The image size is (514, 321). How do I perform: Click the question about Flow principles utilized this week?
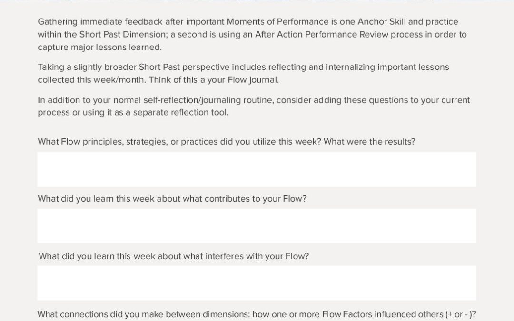click(226, 142)
